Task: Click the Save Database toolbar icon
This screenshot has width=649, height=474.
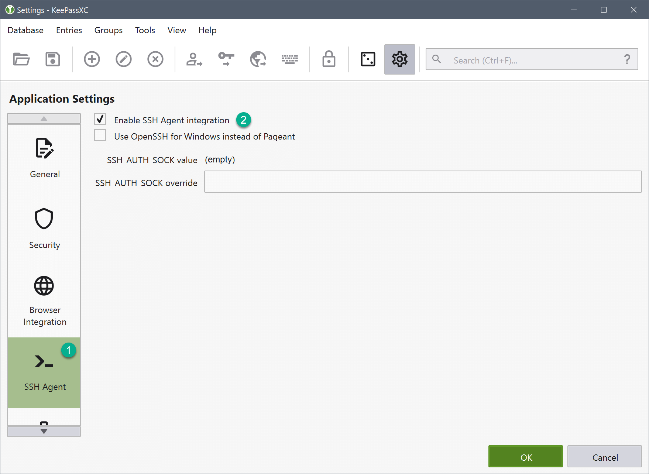Action: [53, 59]
